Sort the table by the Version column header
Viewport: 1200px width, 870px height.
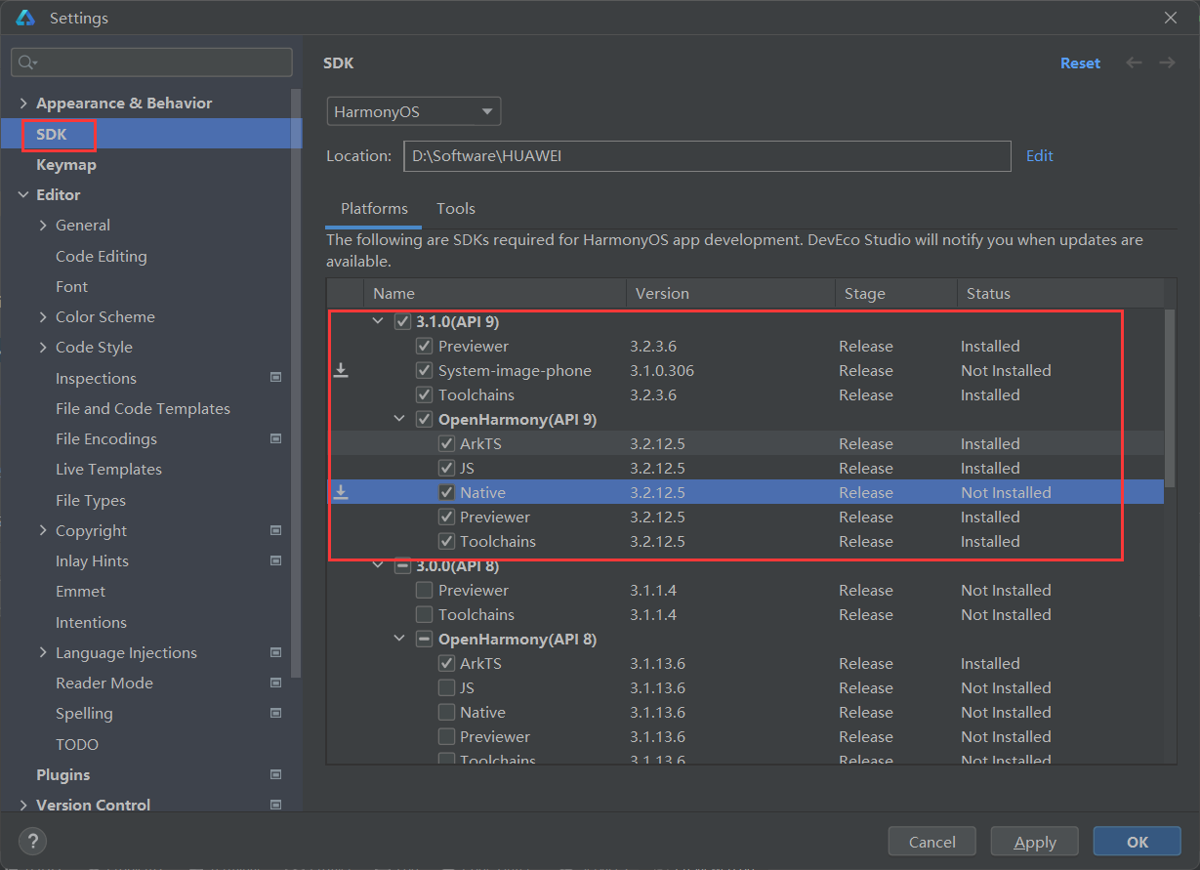(x=730, y=293)
